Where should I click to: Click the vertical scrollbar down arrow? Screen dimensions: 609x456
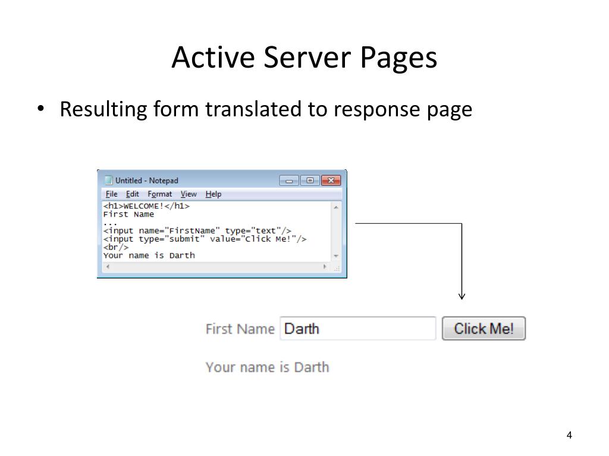pyautogui.click(x=336, y=256)
